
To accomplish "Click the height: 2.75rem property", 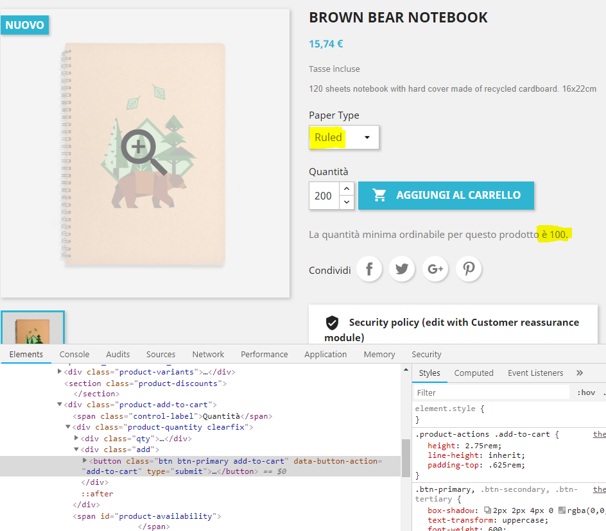I will (x=464, y=446).
